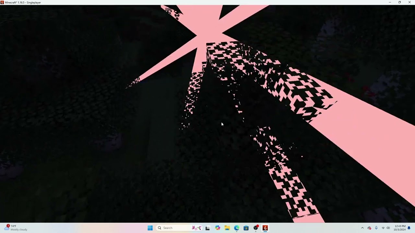Screen dimensions: 415x233
Task: Open Microsoft Edge from the taskbar
Action: tap(236, 228)
